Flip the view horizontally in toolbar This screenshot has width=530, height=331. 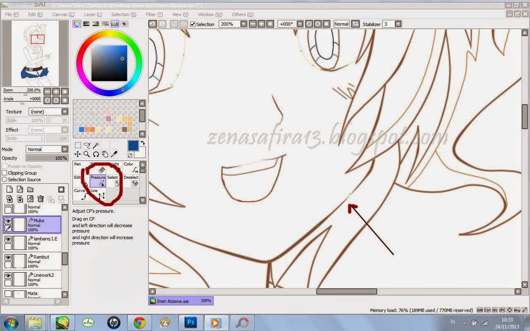click(x=355, y=24)
